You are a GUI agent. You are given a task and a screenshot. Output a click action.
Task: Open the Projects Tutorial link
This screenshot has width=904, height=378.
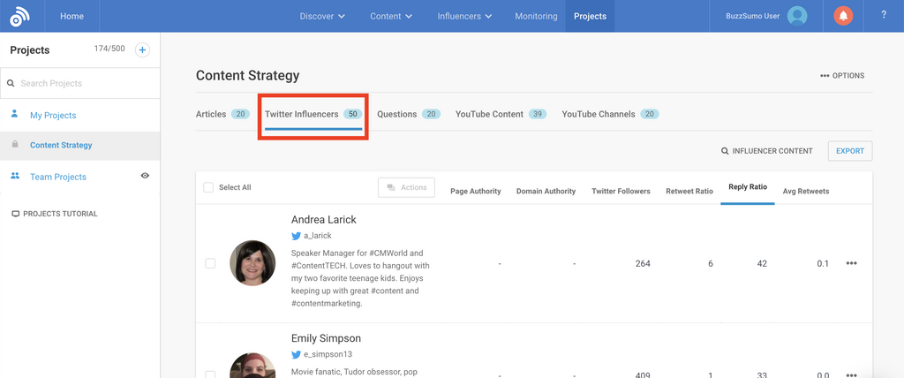59,214
